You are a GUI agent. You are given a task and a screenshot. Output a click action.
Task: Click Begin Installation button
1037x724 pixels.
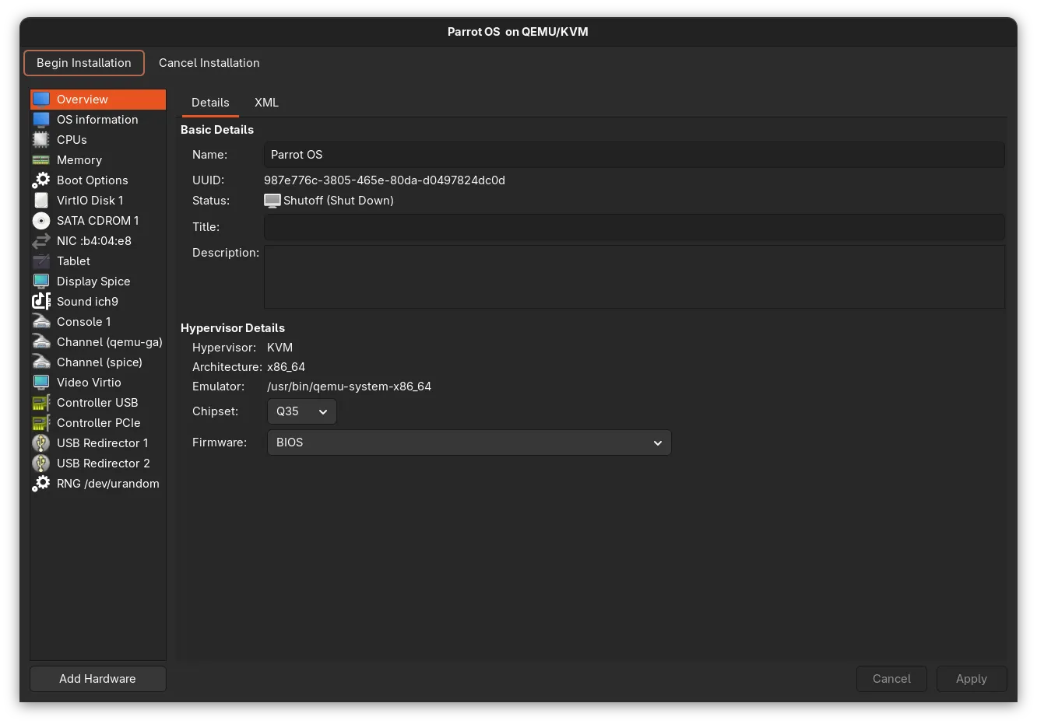tap(84, 63)
